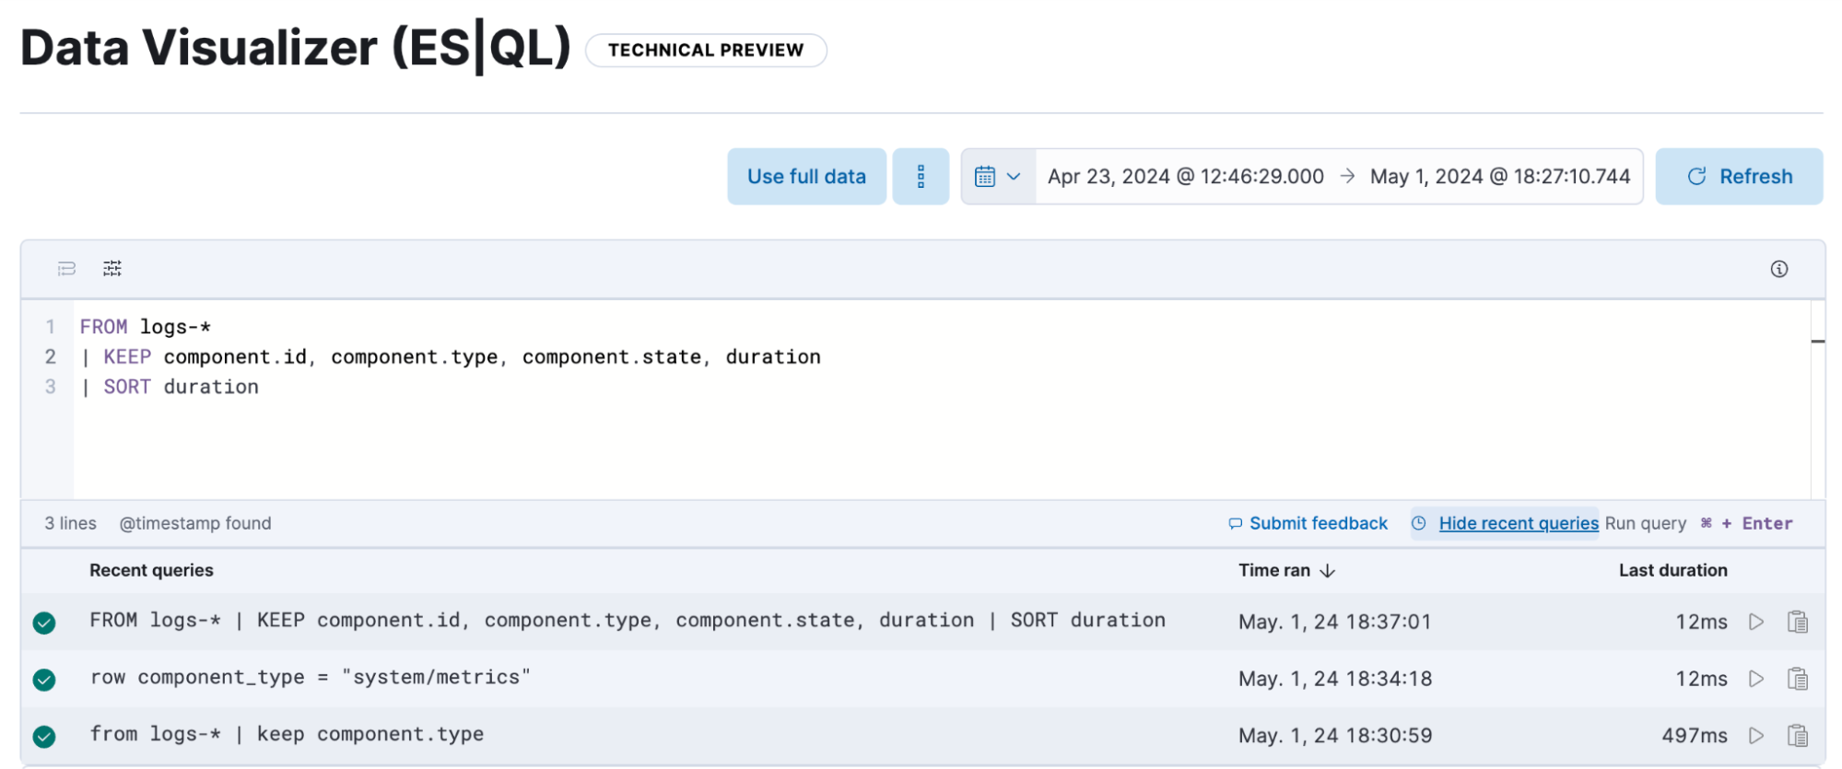Screen dimensions: 1842x769
Task: Sort recent queries by Time ran
Action: pyautogui.click(x=1285, y=571)
